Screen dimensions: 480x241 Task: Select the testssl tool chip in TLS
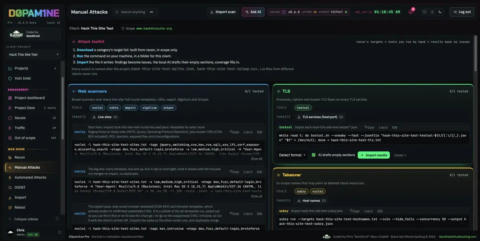click(x=304, y=108)
